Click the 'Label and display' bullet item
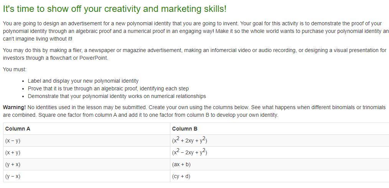The height and width of the screenshot is (188, 389). tap(83, 81)
